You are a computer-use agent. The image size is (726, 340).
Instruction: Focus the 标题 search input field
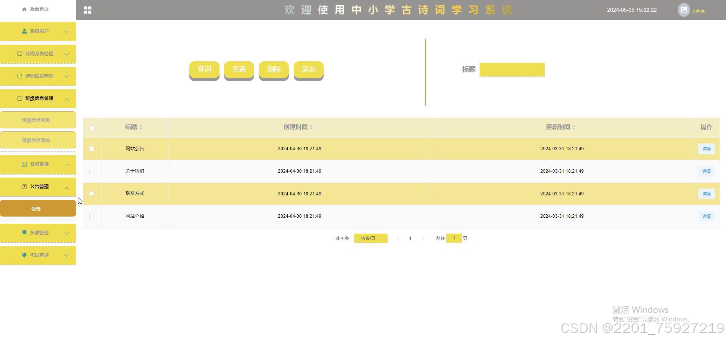click(512, 70)
